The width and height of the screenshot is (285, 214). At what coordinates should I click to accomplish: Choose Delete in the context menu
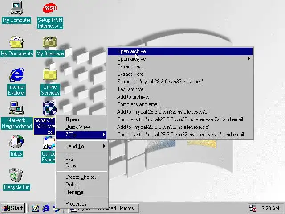coord(81,185)
